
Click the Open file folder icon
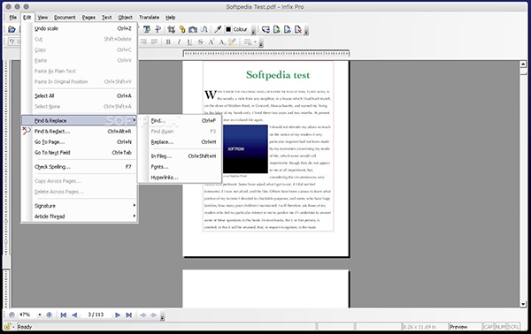(12, 29)
